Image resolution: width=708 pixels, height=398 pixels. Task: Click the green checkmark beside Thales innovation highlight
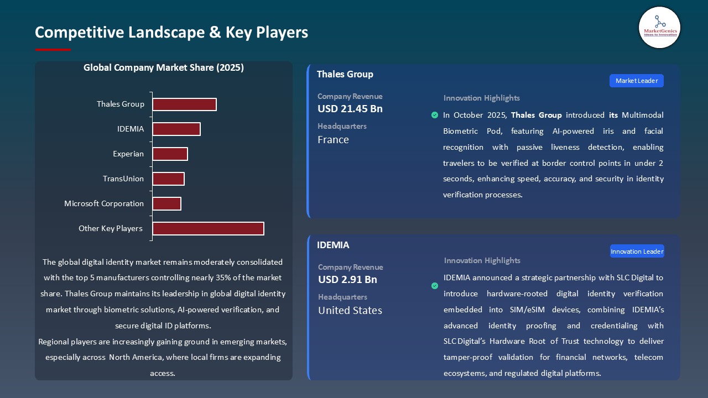434,115
